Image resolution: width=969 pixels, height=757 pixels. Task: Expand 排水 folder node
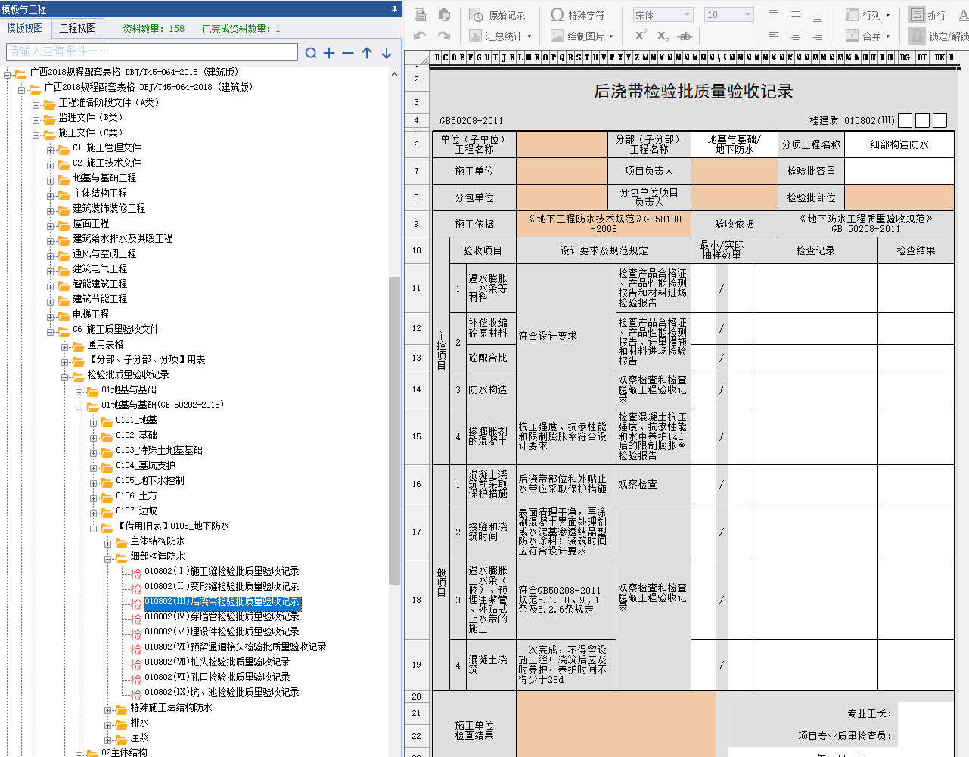pyautogui.click(x=108, y=725)
